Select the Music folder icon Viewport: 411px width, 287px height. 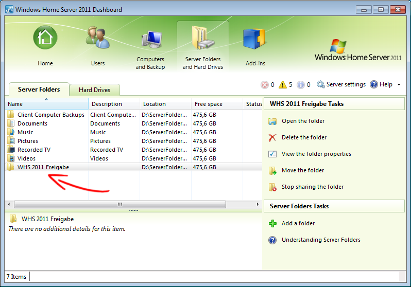(x=11, y=132)
